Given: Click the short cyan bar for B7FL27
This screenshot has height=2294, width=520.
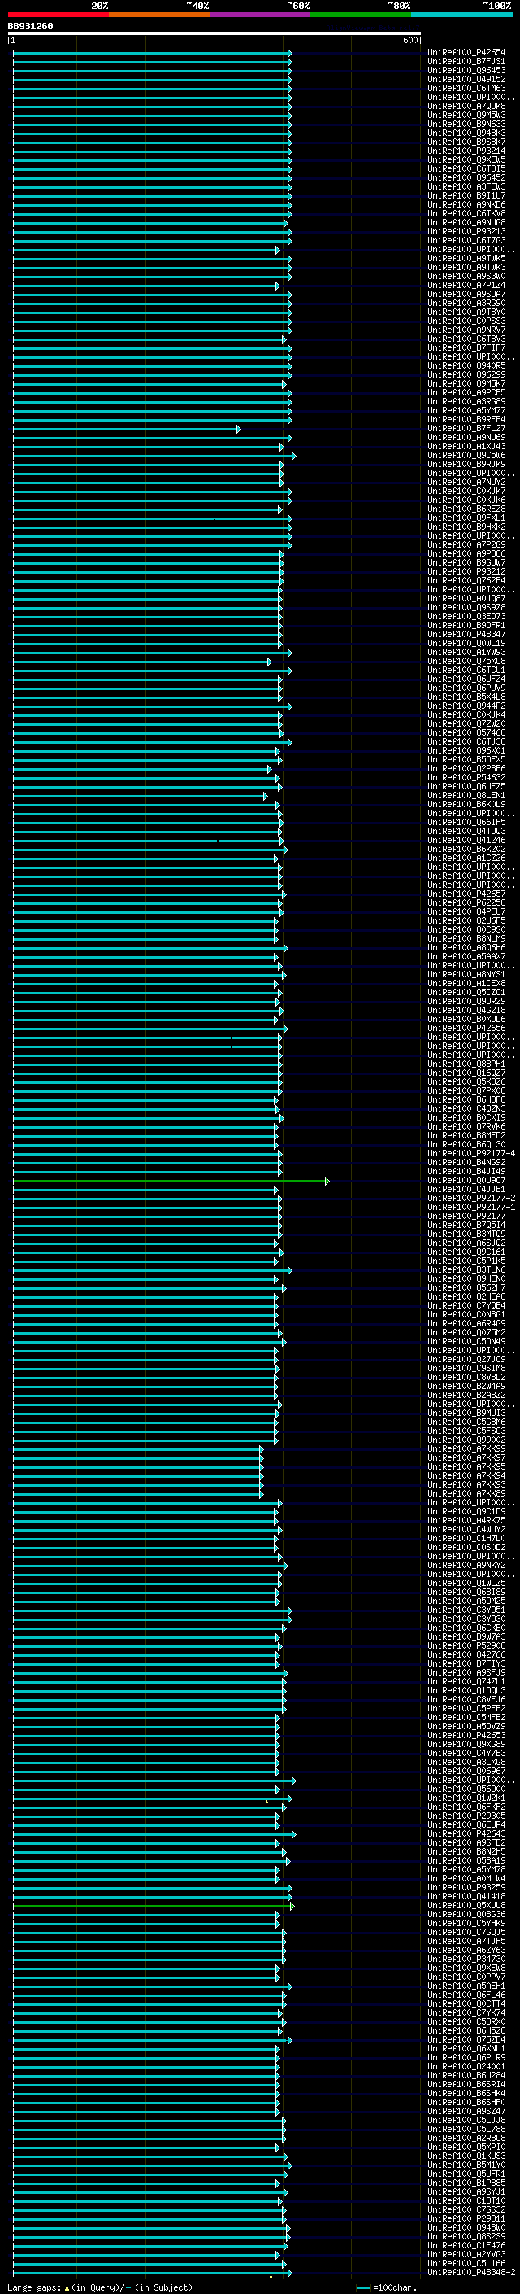Looking at the screenshot, I should click(x=127, y=429).
